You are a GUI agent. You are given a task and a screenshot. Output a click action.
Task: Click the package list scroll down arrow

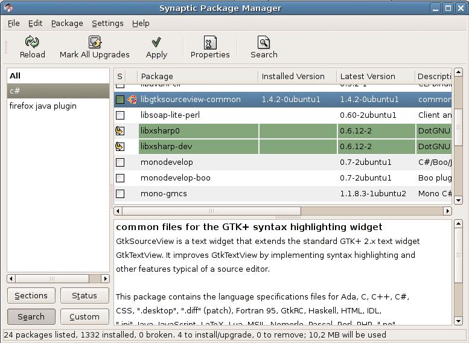pyautogui.click(x=458, y=200)
